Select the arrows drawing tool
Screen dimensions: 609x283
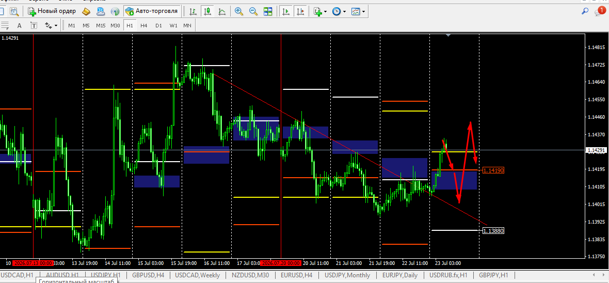pos(48,26)
